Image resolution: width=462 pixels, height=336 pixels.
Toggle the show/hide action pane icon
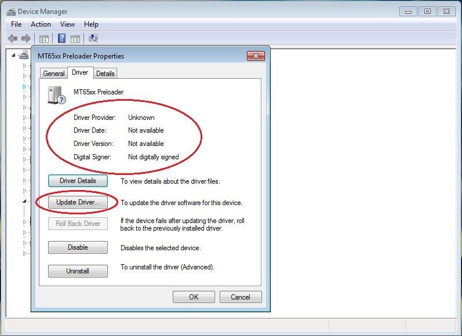[x=75, y=39]
